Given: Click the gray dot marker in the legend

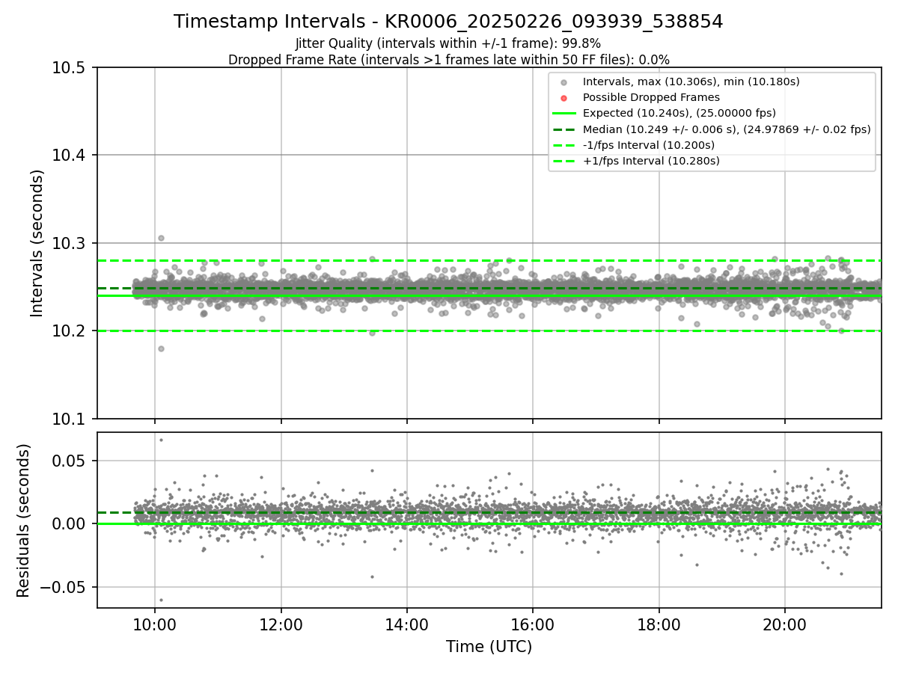Looking at the screenshot, I should [x=564, y=82].
